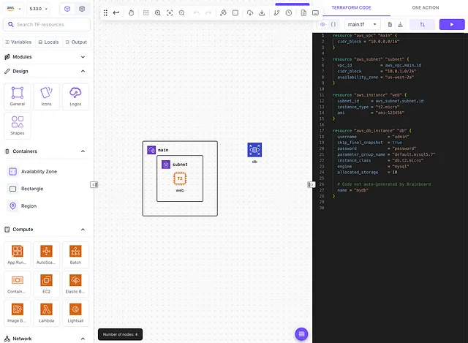
Task: Click the rounded square shape icon
Action: 235,13
